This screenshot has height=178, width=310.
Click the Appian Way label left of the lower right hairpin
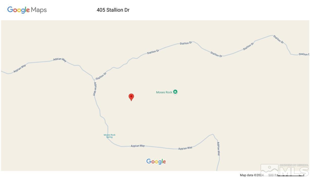click(x=185, y=148)
